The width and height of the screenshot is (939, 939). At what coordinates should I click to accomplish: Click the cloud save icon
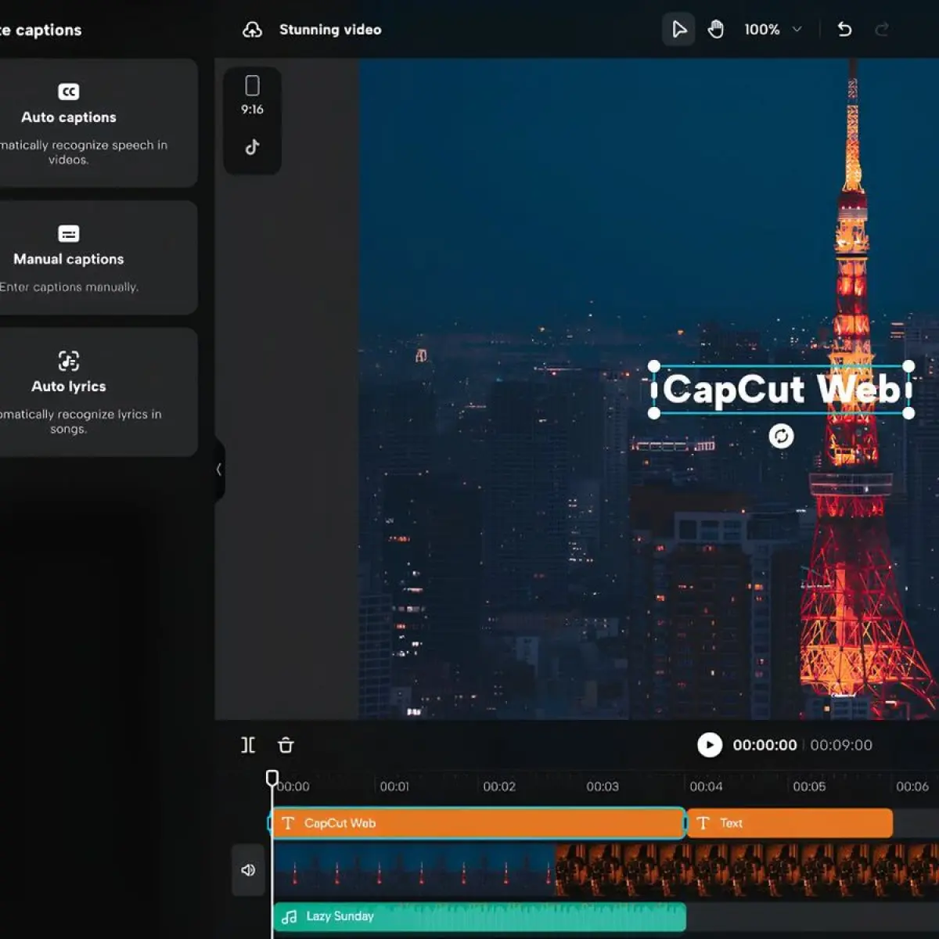pyautogui.click(x=252, y=30)
